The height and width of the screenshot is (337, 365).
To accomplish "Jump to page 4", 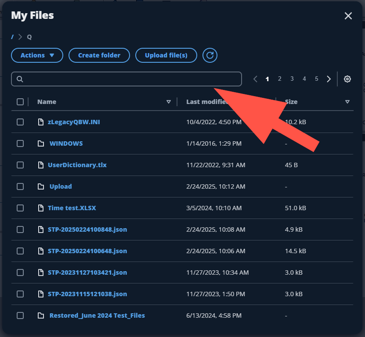I will tap(304, 79).
